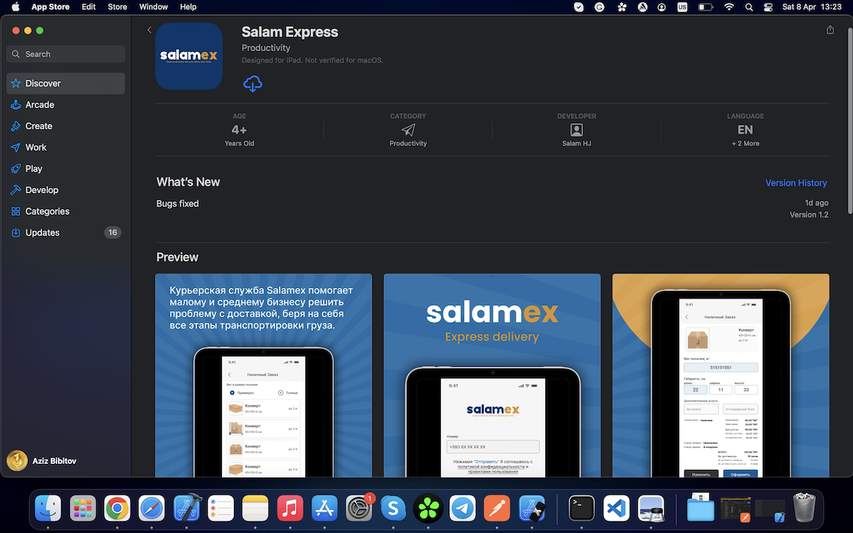Check battery status in menu bar
Screen dimensions: 853x533
(705, 7)
